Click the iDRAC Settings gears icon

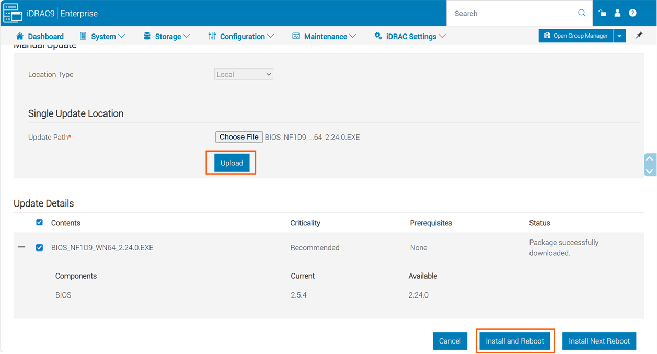pos(378,36)
